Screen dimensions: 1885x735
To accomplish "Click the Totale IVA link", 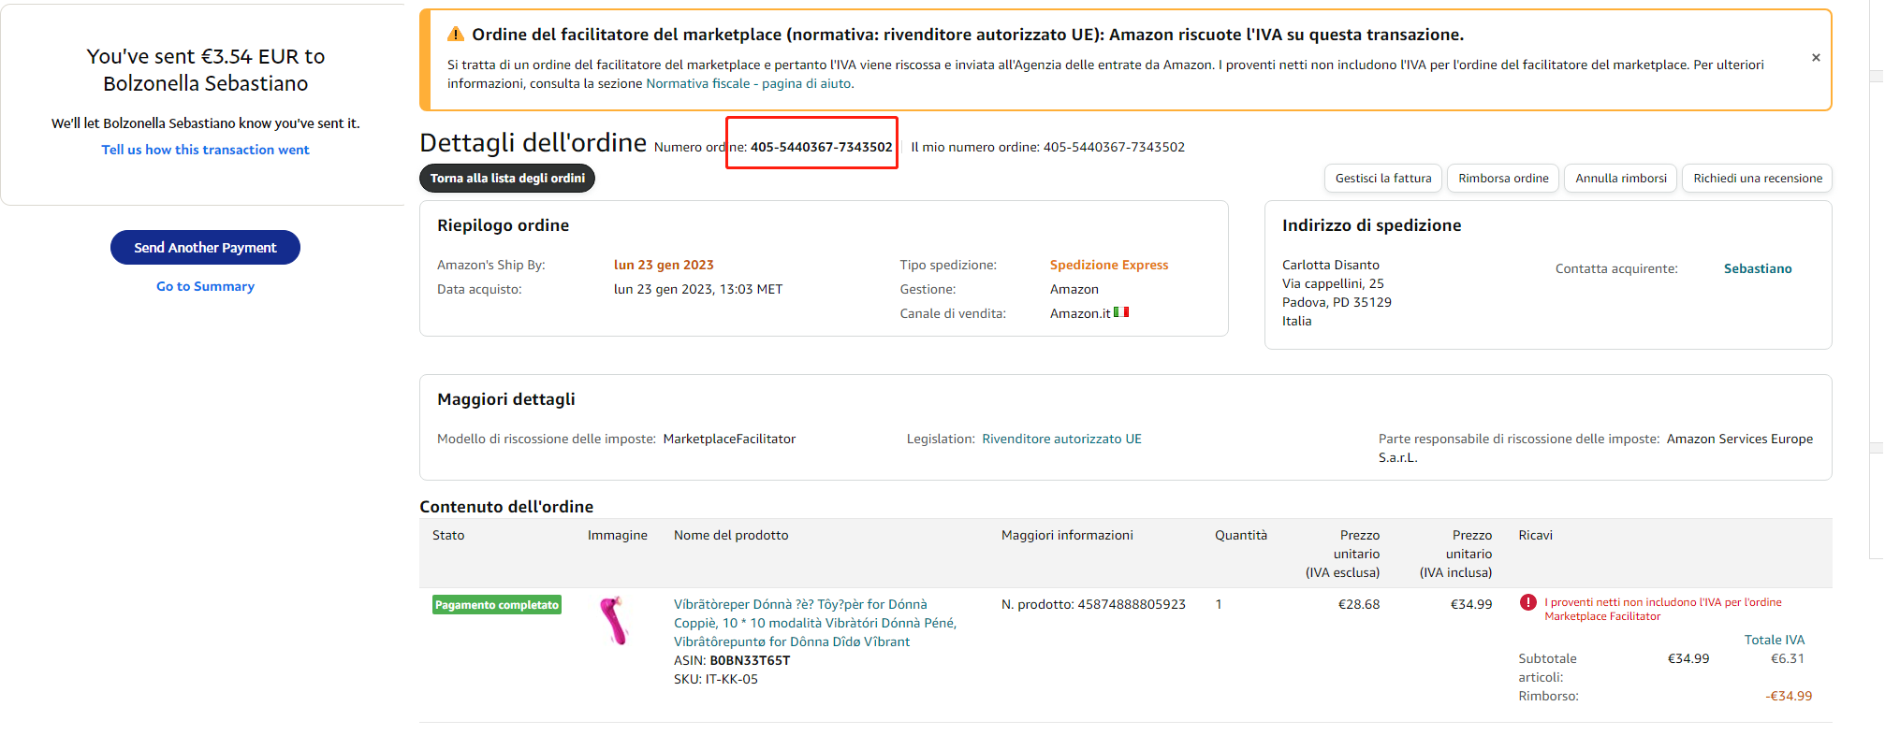I will tap(1774, 640).
